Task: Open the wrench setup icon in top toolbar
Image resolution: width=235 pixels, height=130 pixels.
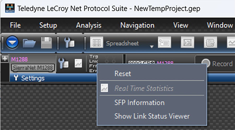Action: click(x=69, y=43)
